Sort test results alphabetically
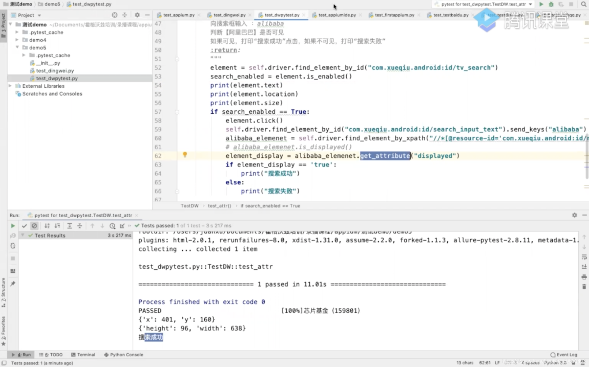The image size is (589, 367). pyautogui.click(x=47, y=226)
